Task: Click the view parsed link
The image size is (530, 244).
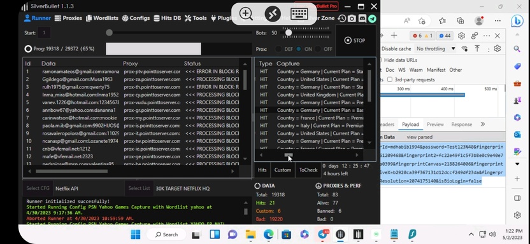Action: [x=419, y=137]
